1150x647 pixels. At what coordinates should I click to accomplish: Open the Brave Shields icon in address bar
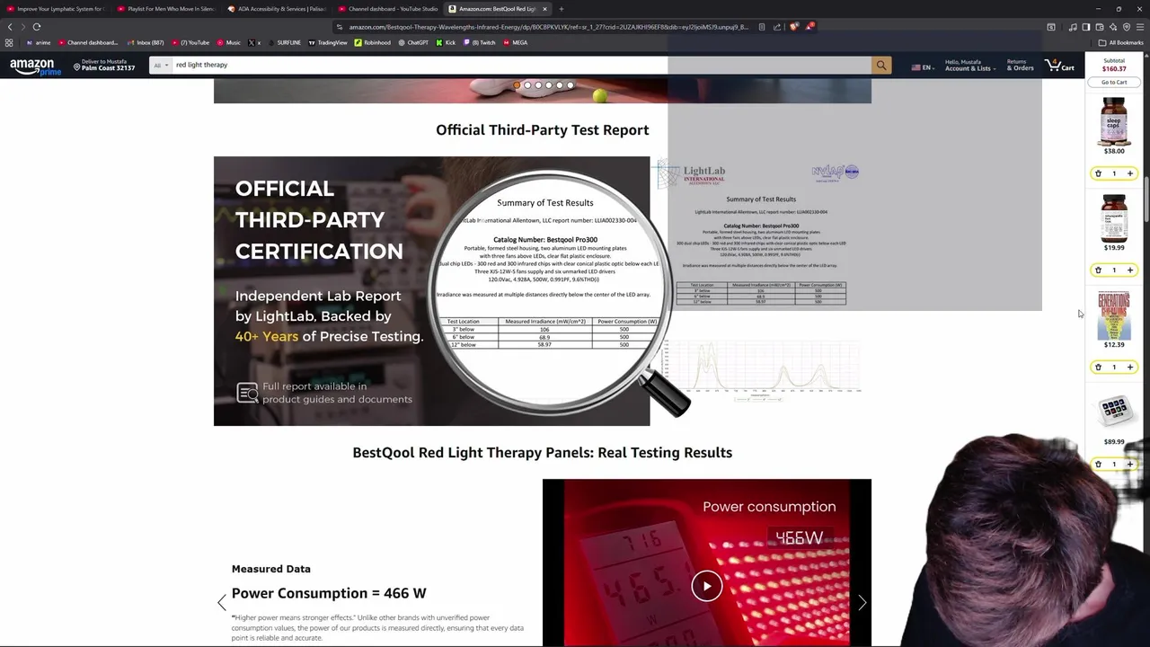click(794, 27)
